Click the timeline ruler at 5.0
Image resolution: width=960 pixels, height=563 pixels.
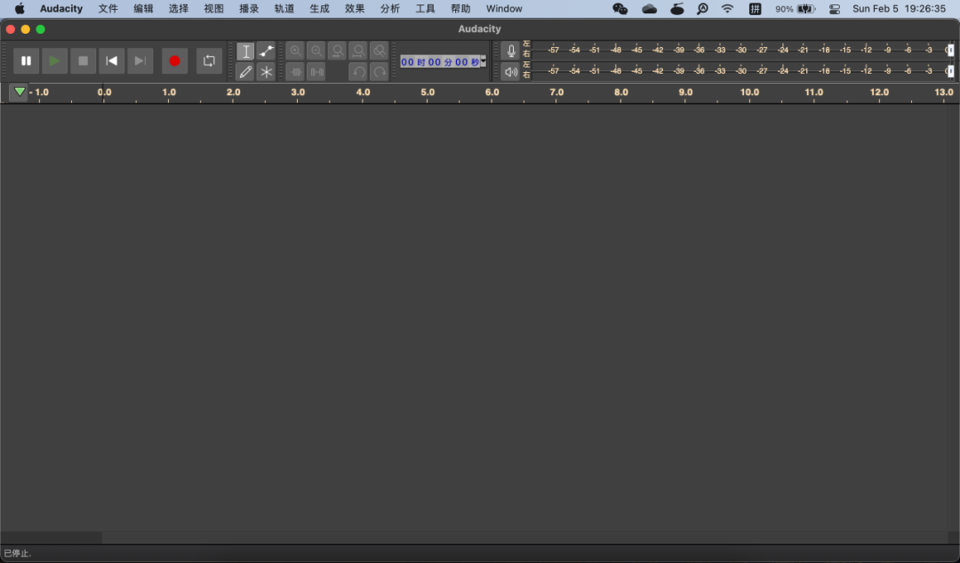point(428,92)
